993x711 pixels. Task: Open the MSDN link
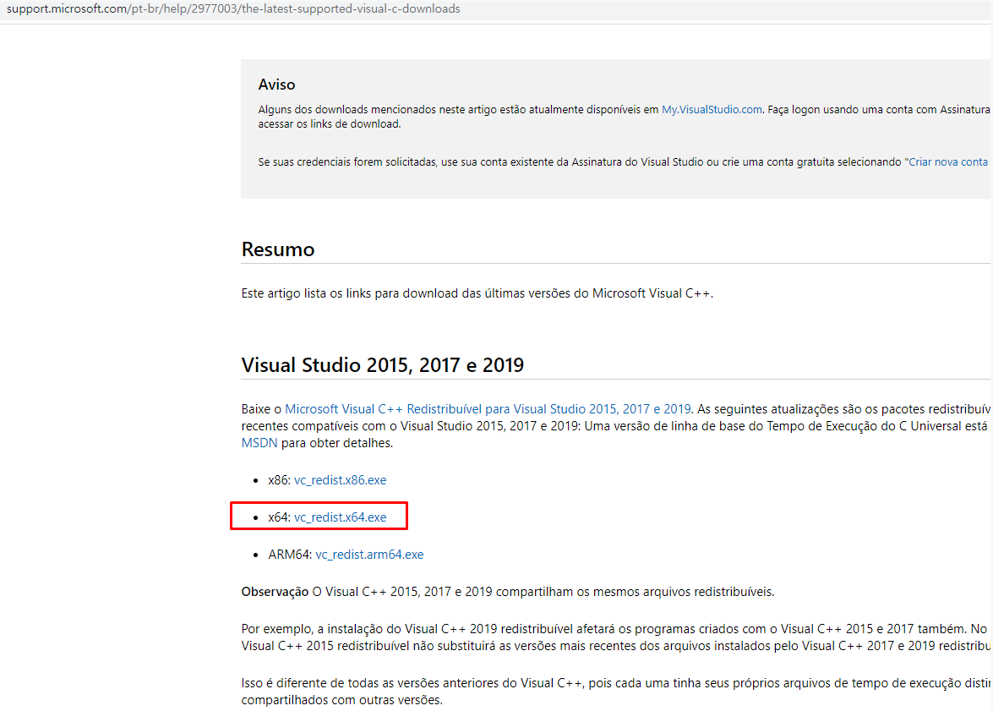click(259, 443)
